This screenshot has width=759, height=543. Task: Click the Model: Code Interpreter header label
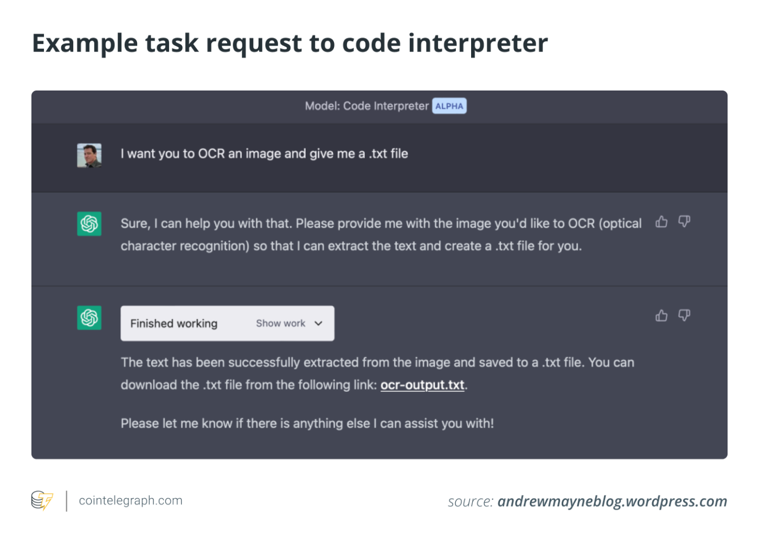[366, 106]
